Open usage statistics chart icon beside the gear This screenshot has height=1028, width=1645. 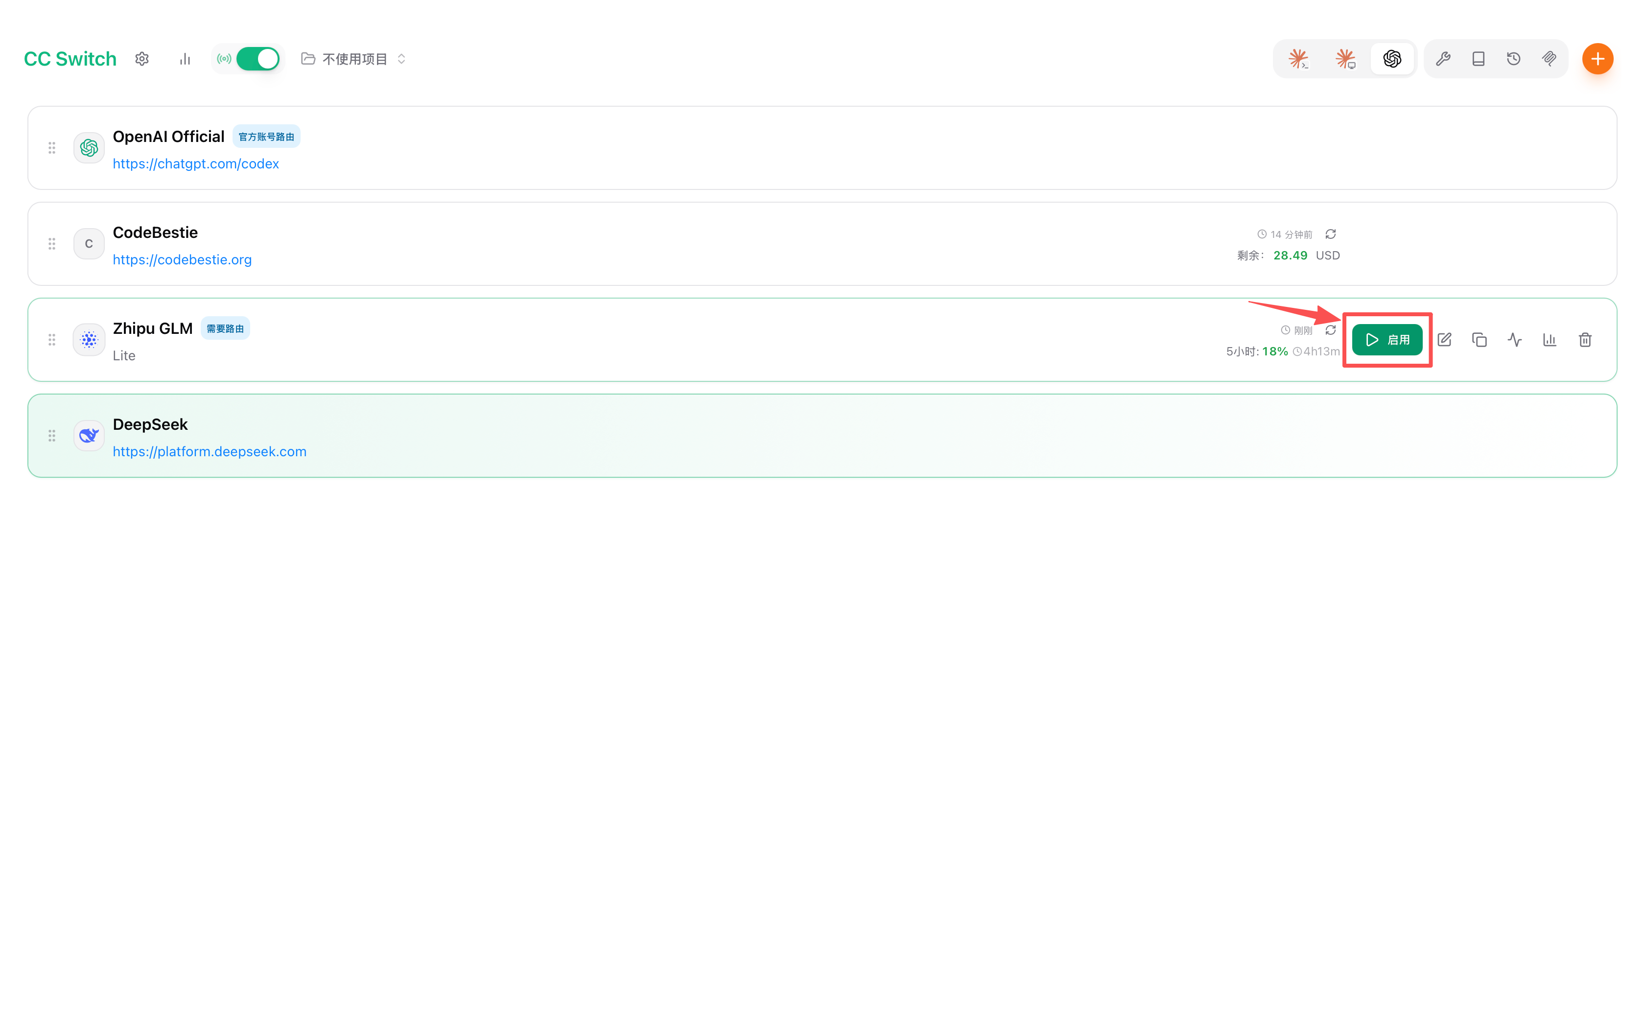tap(185, 59)
